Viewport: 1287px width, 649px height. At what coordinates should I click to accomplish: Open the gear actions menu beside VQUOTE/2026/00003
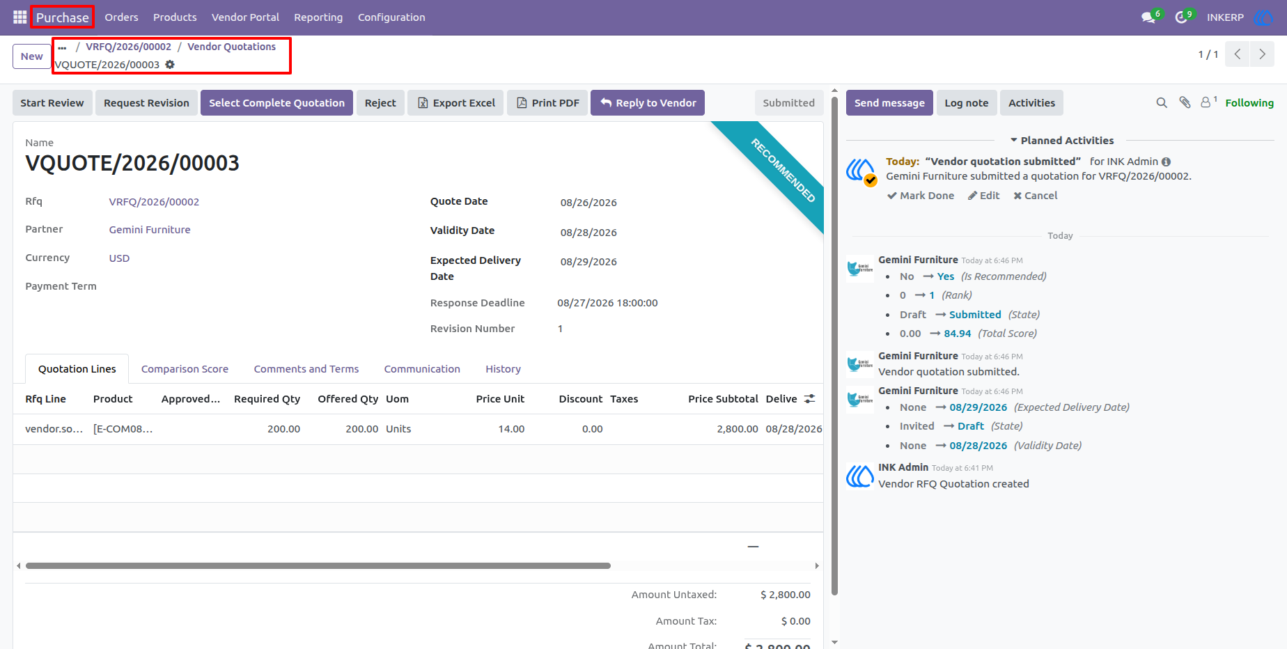[170, 65]
